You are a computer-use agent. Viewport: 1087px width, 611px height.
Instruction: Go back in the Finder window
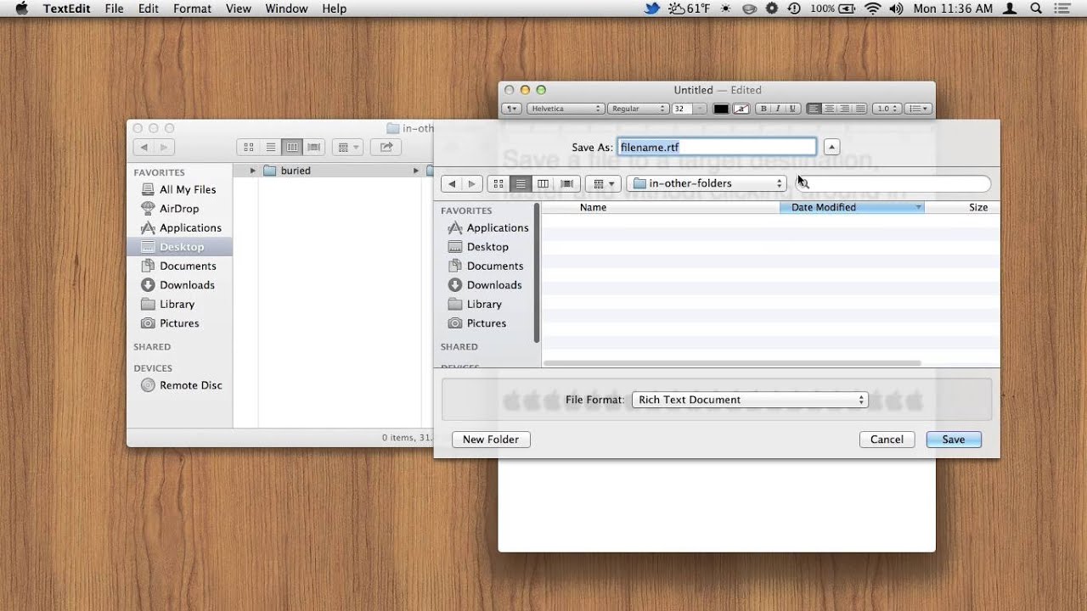pos(144,147)
